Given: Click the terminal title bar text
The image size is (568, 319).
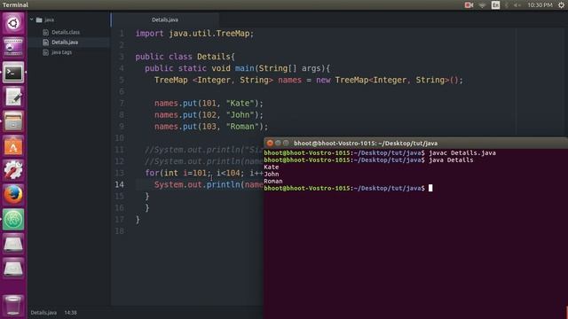Looking at the screenshot, I should (366, 144).
